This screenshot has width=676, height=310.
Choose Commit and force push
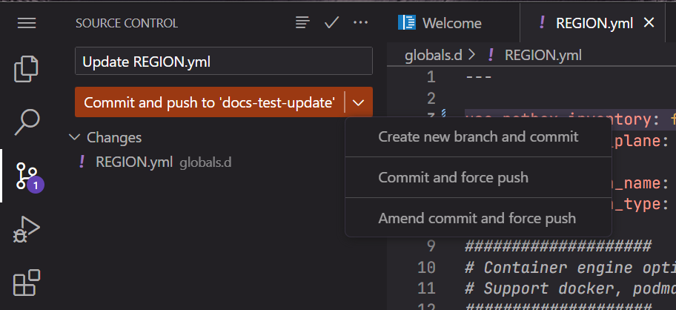pyautogui.click(x=478, y=178)
